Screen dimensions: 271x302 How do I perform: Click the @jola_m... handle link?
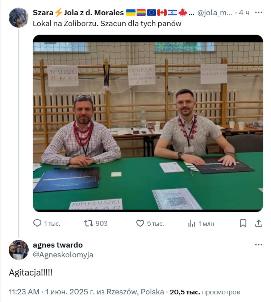(x=215, y=13)
